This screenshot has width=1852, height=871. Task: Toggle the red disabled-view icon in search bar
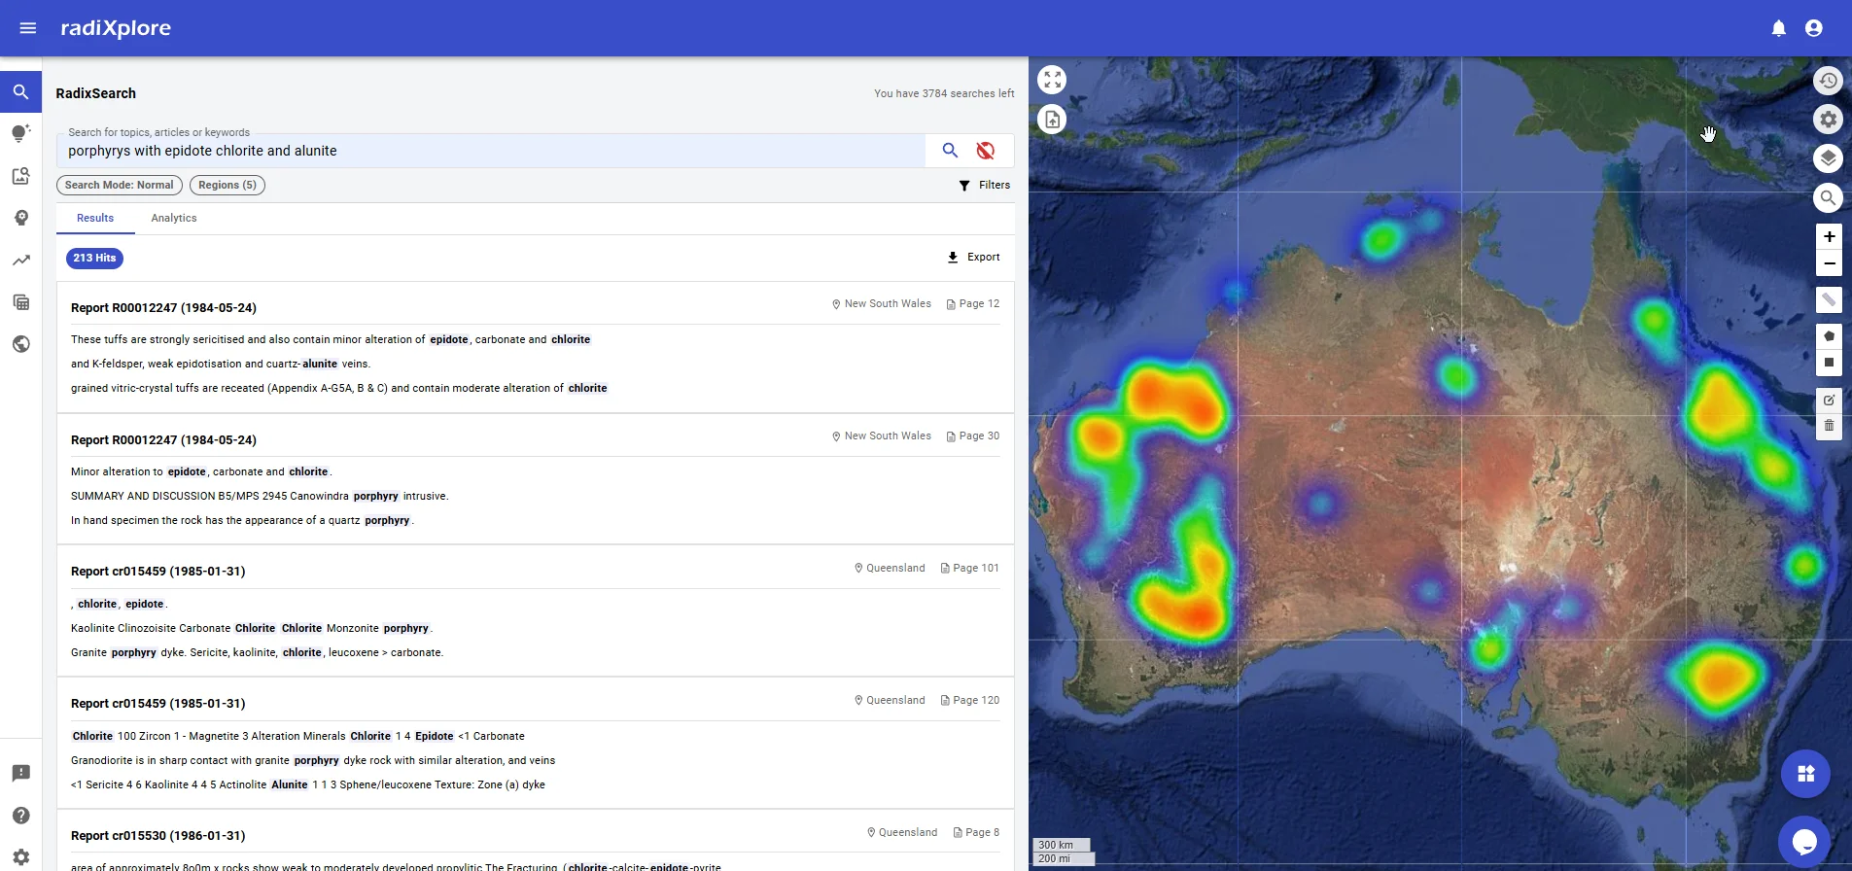coord(985,151)
